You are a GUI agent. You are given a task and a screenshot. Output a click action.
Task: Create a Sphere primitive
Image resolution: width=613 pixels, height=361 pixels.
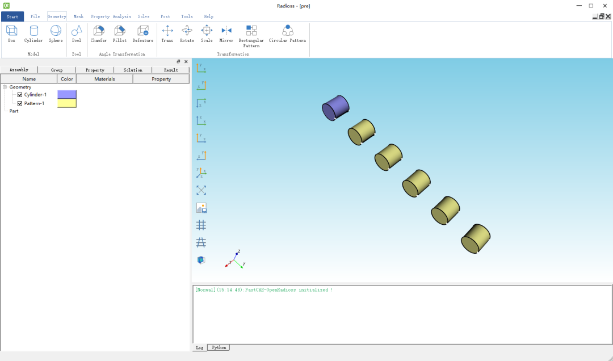click(56, 33)
